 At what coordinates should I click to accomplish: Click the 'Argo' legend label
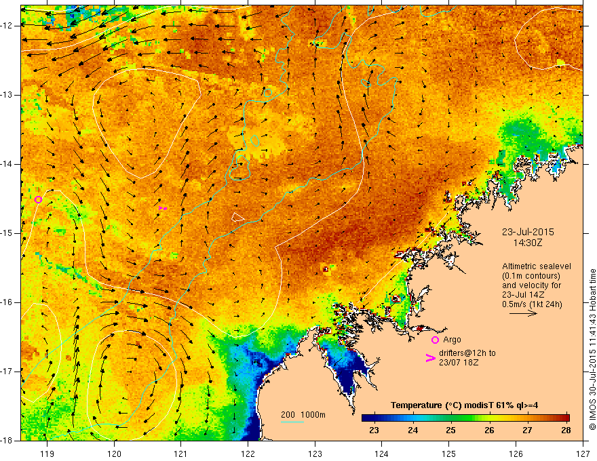click(x=452, y=340)
